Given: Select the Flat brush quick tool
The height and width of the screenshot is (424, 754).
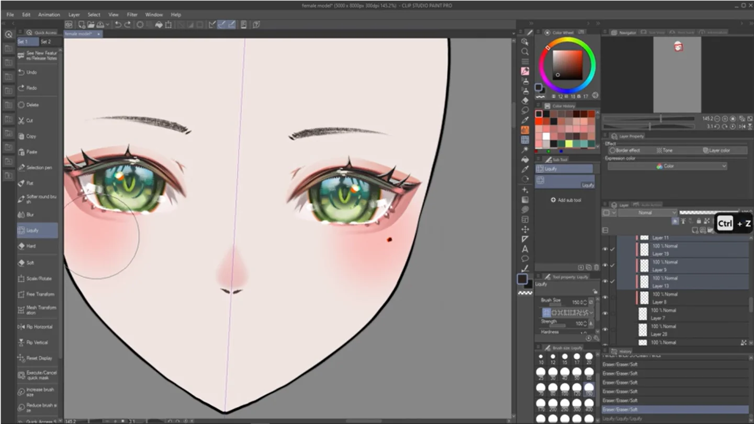Looking at the screenshot, I should [x=38, y=183].
